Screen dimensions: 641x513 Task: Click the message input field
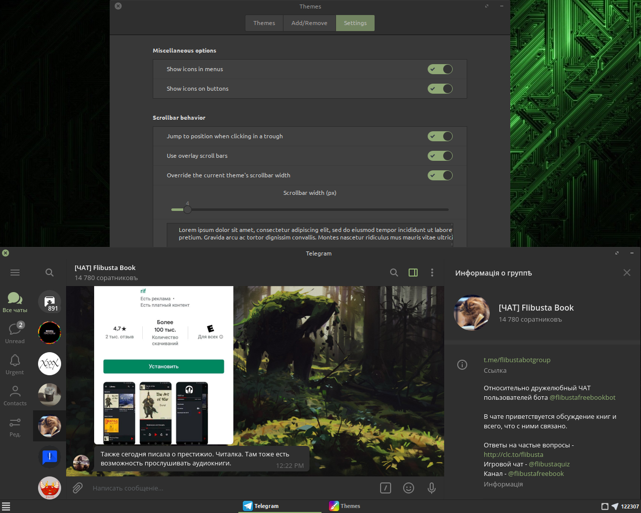[x=230, y=488]
